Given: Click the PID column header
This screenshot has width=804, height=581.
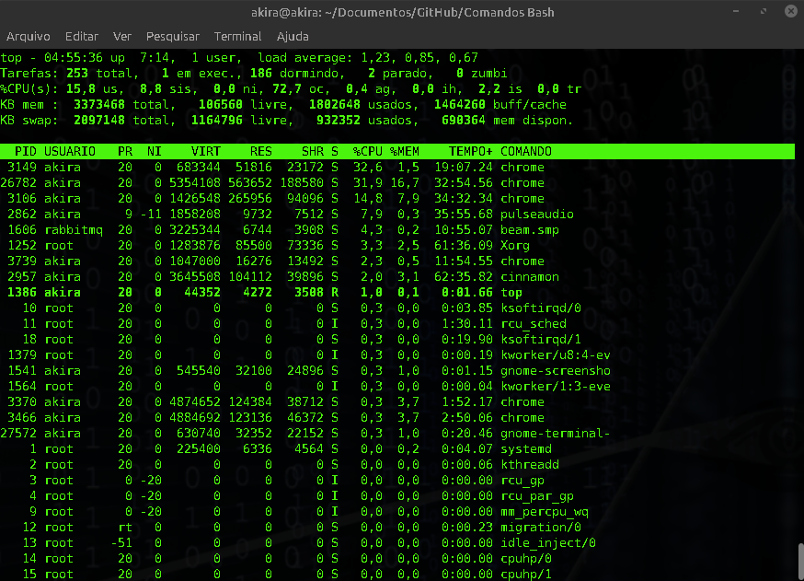Looking at the screenshot, I should point(26,151).
